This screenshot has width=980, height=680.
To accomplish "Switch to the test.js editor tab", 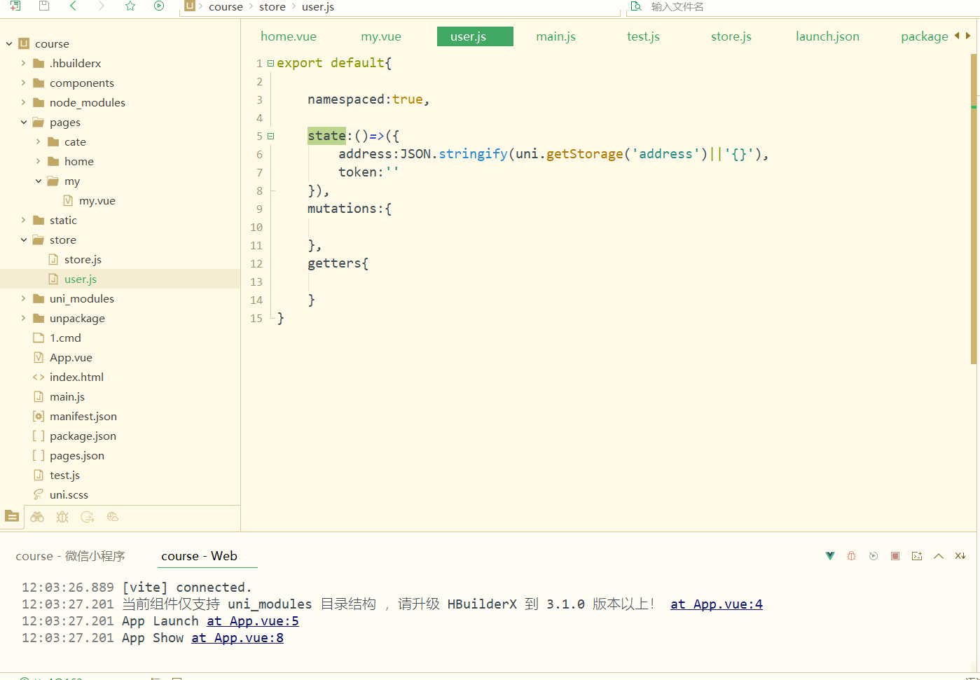I will tap(643, 36).
